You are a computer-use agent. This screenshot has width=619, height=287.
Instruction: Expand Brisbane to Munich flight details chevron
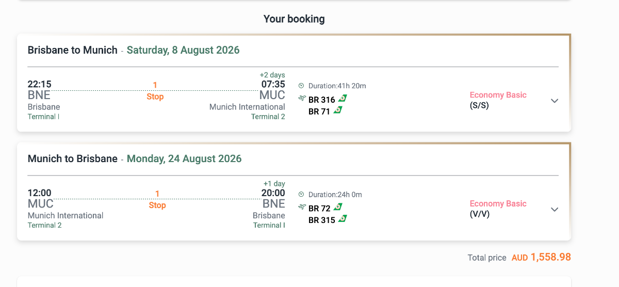click(555, 101)
